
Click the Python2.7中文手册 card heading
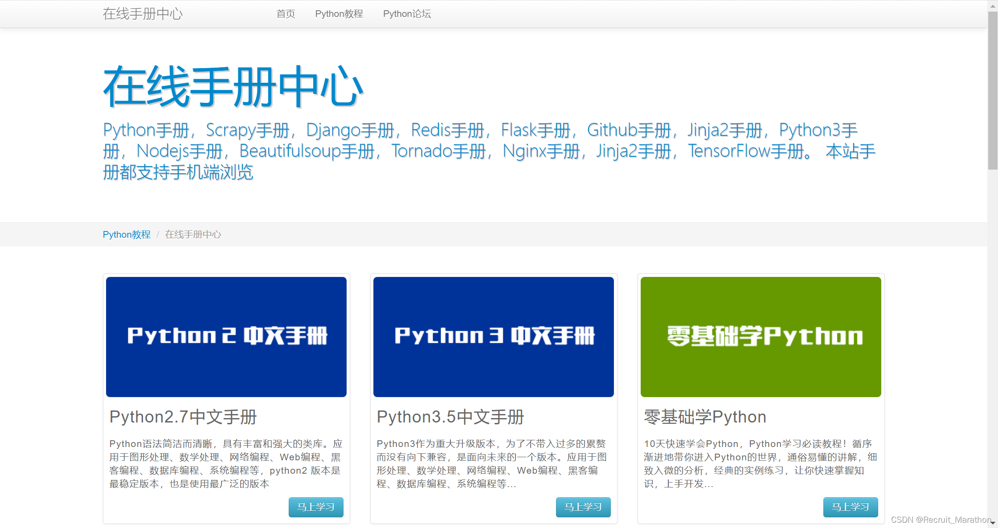183,417
